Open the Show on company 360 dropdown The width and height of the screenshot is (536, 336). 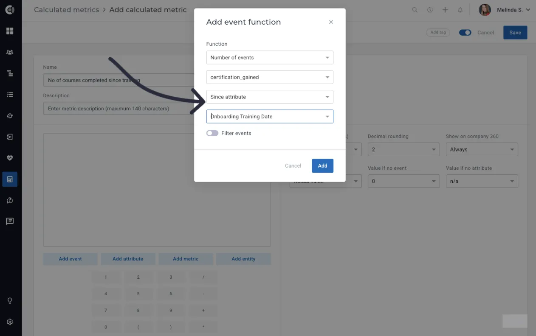(x=482, y=149)
